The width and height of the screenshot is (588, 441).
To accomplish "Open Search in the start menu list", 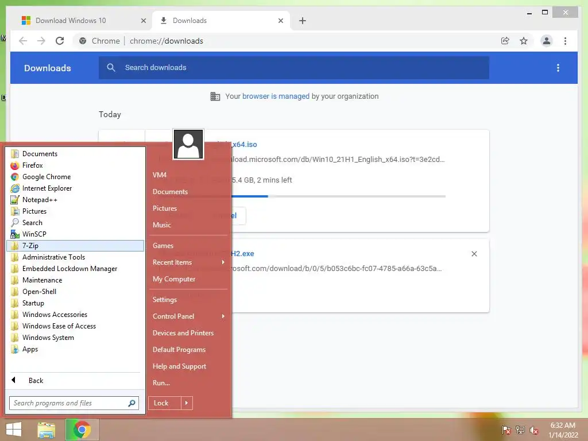I will click(x=75, y=222).
